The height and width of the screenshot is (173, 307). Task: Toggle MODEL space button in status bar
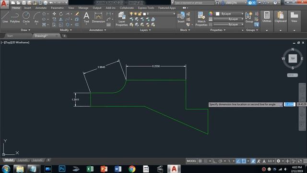(191, 161)
